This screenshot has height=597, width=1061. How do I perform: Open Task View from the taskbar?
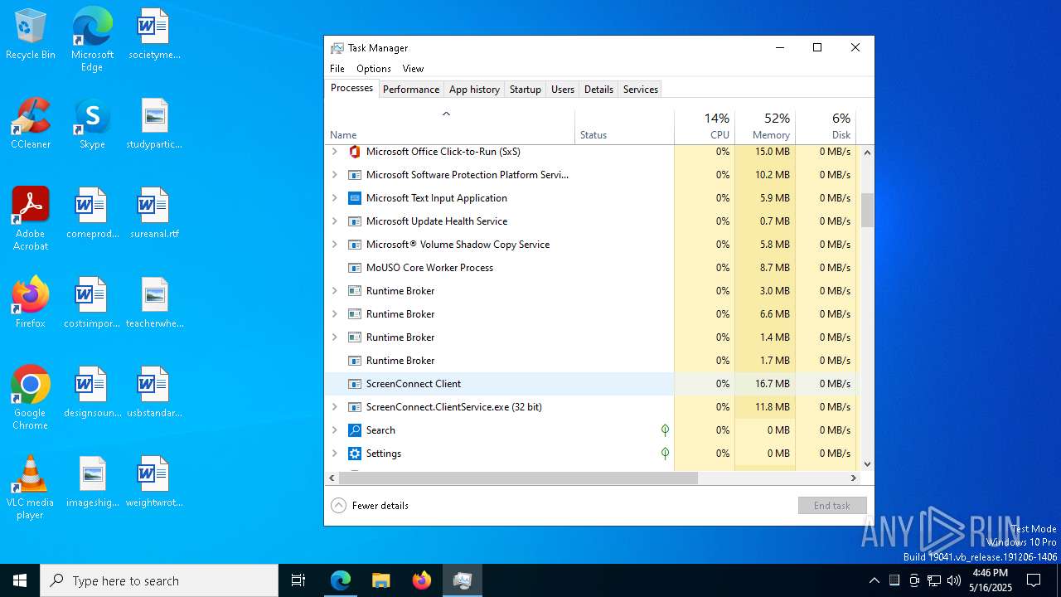click(x=298, y=580)
